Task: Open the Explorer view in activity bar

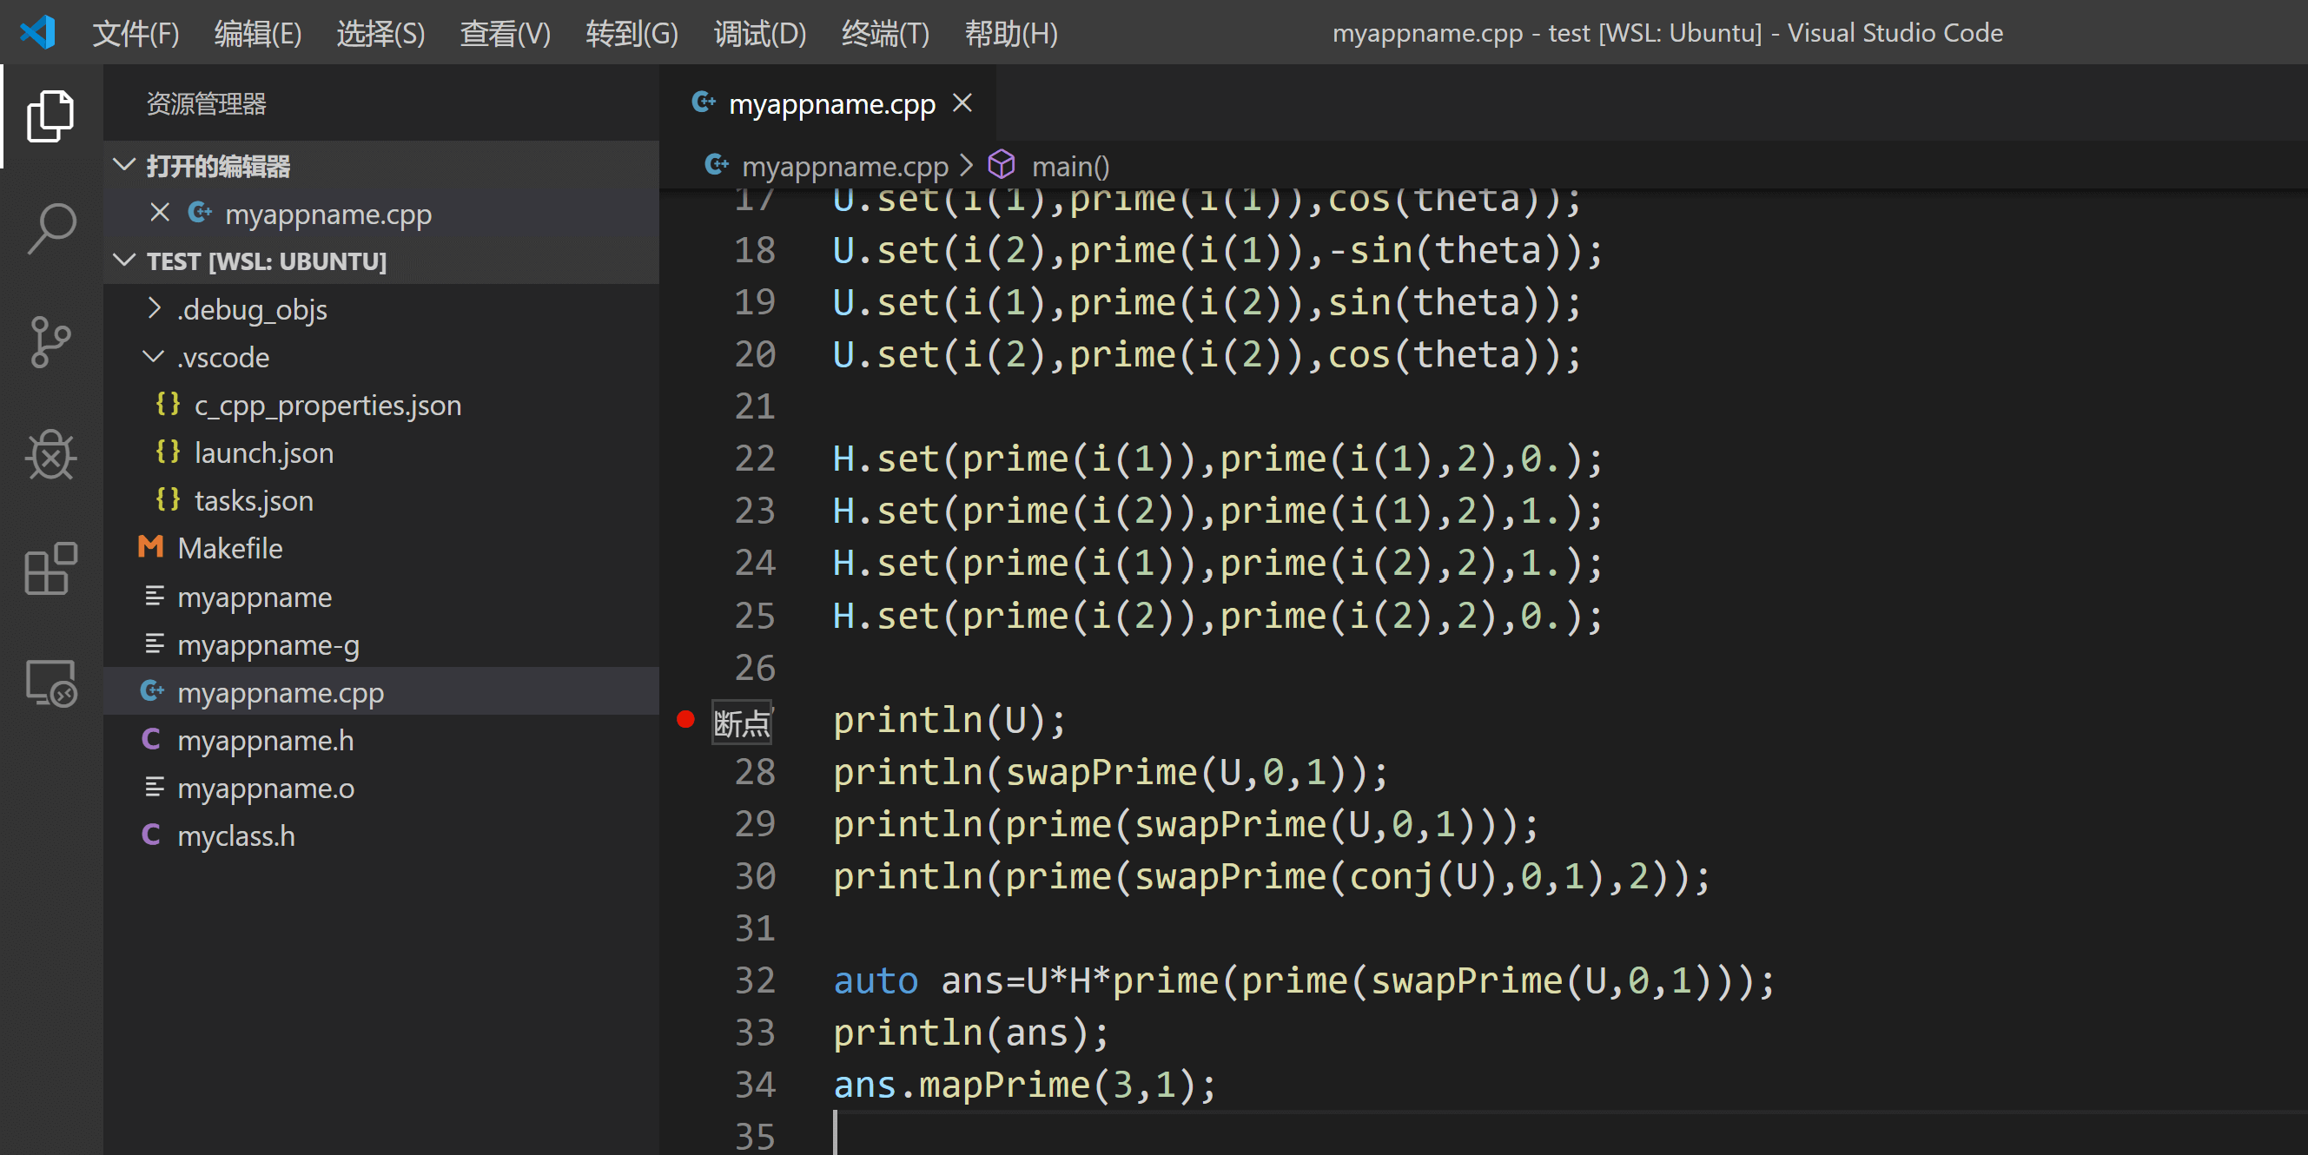Action: pos(50,116)
